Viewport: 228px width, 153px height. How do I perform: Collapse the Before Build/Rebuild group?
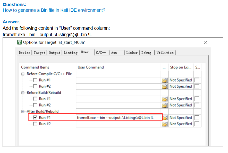[x=23, y=93]
